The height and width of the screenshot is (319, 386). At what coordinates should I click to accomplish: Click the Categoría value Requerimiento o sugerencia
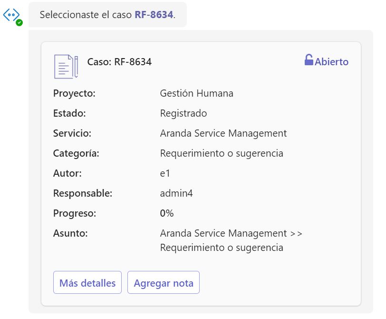222,153
